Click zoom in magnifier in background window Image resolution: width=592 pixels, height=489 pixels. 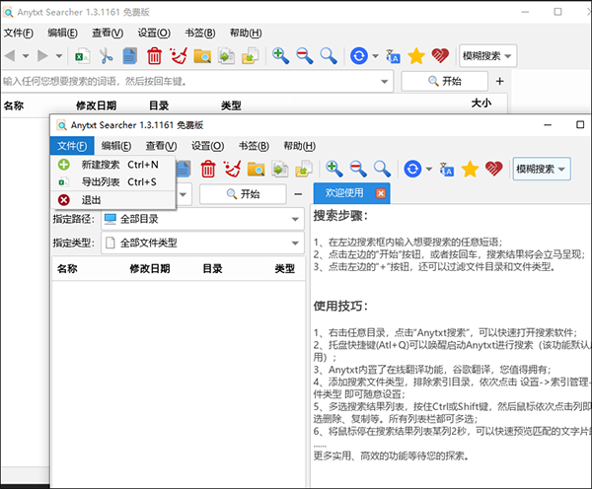[x=280, y=56]
